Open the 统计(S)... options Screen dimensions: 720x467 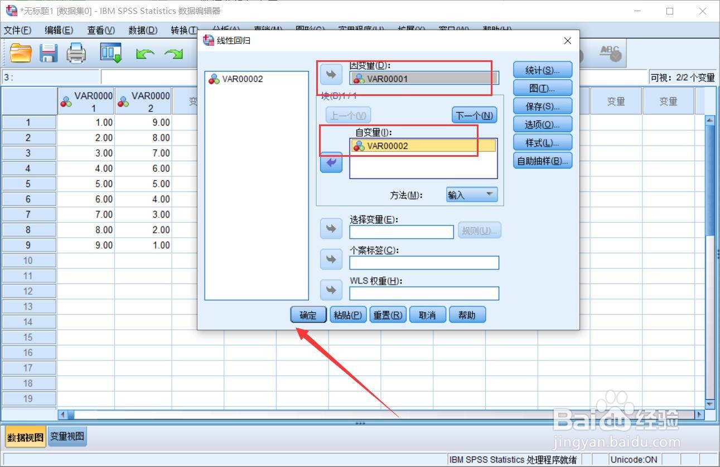point(543,70)
